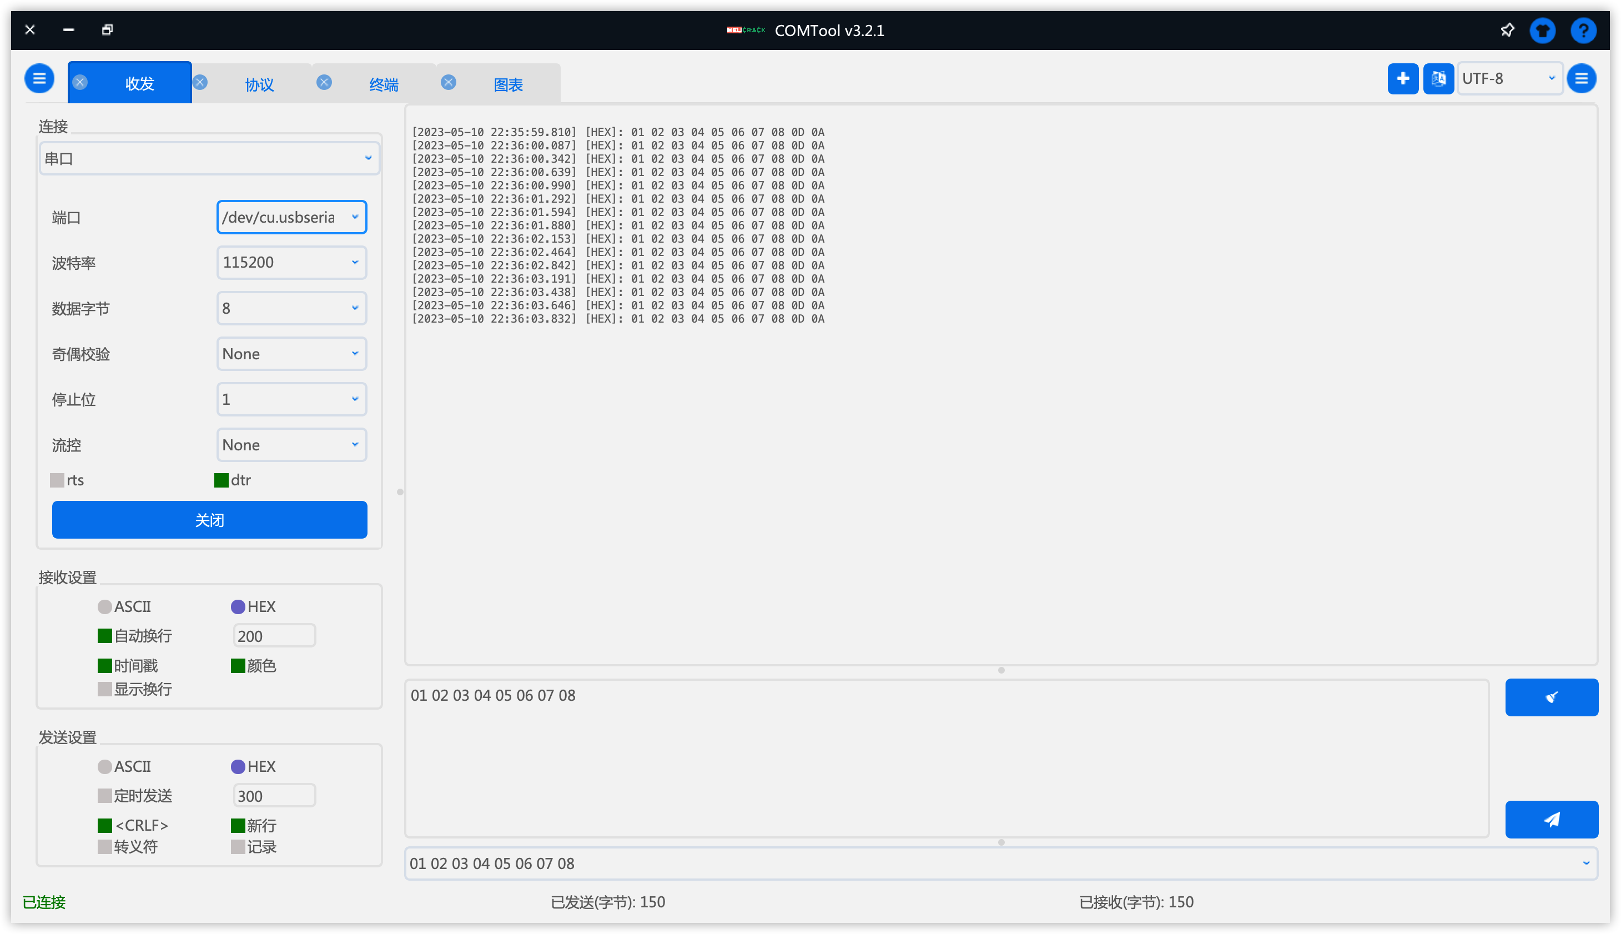This screenshot has width=1621, height=934.
Task: Open the 端口 port dropdown
Action: 291,217
